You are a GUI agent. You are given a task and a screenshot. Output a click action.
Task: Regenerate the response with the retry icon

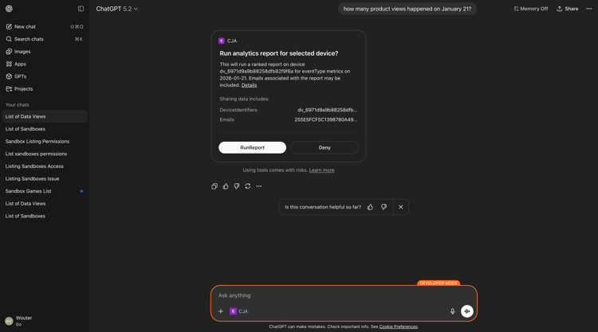(248, 186)
